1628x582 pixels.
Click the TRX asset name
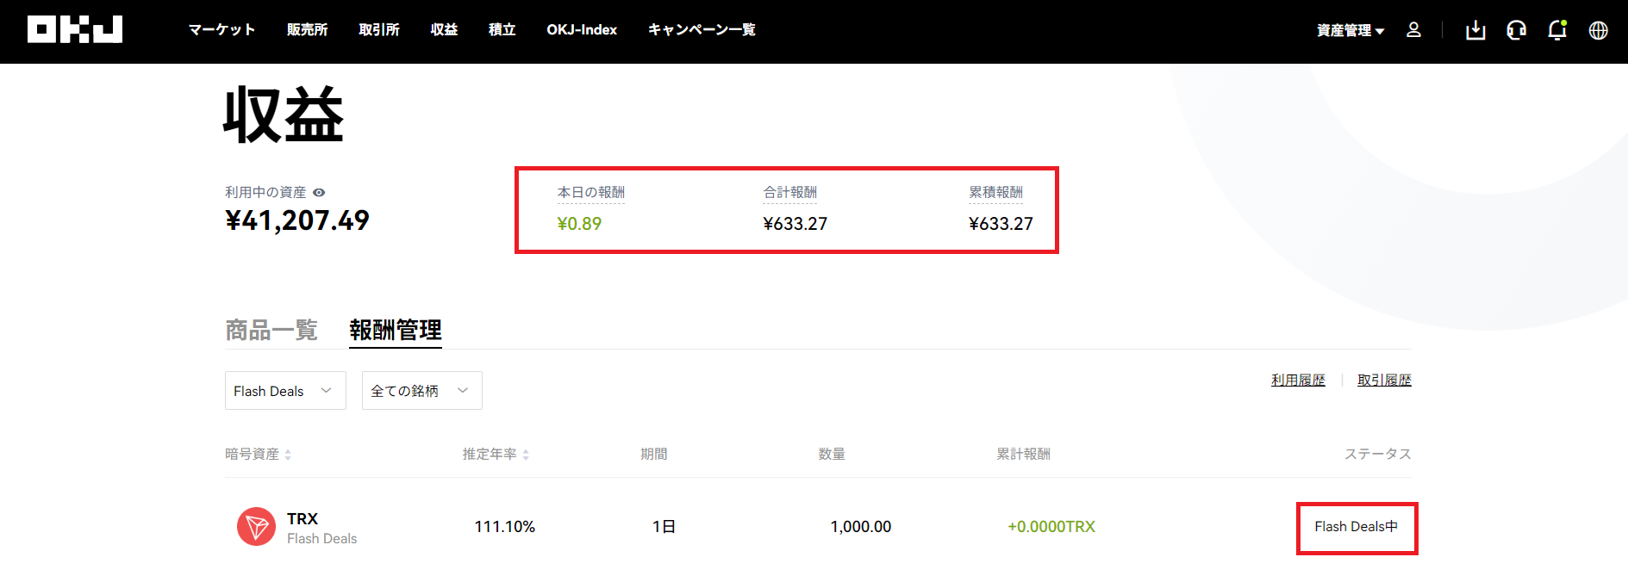point(303,518)
